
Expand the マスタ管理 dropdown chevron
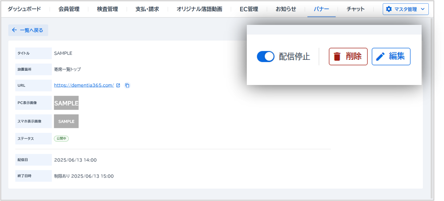(422, 9)
